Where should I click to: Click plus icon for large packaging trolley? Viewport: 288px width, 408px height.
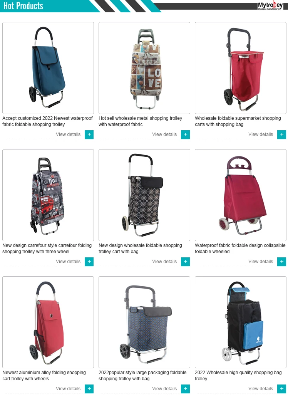(185, 389)
